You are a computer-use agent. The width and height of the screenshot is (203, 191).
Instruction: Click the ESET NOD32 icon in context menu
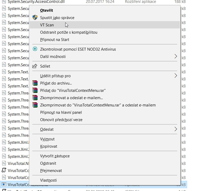[35, 49]
